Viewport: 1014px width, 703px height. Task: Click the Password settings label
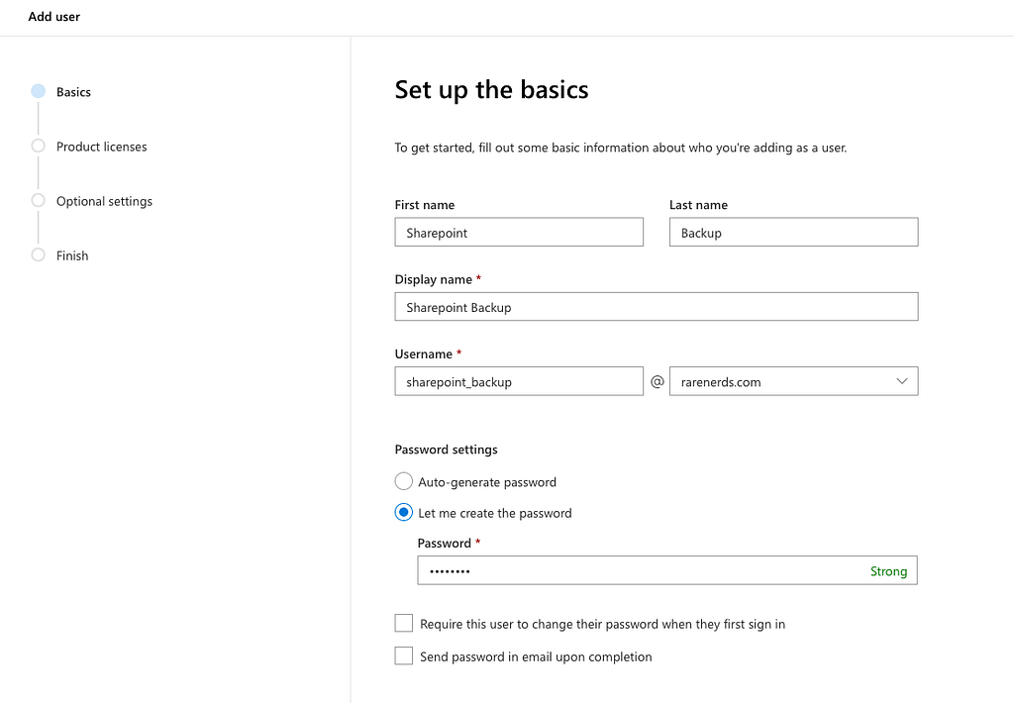pyautogui.click(x=447, y=450)
